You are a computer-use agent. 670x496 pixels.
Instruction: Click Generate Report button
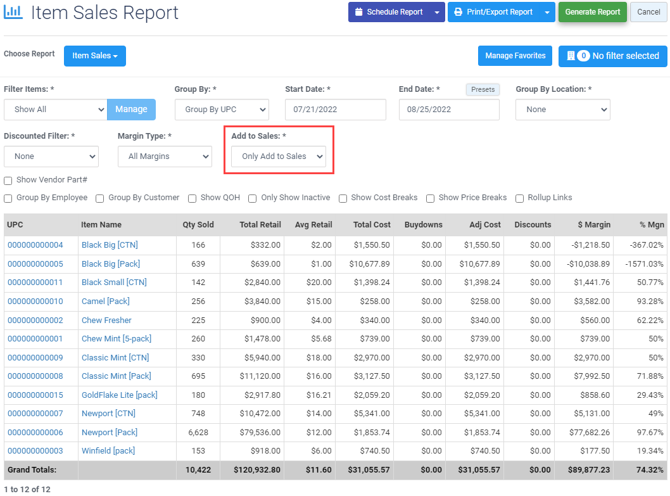pyautogui.click(x=592, y=12)
